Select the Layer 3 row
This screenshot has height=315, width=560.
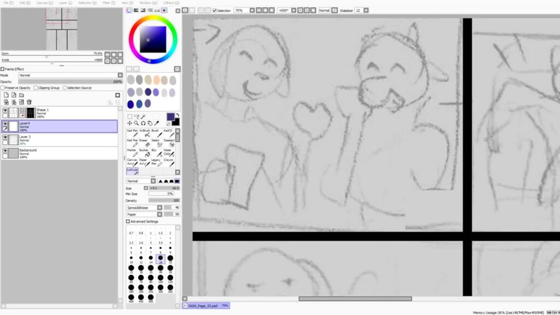click(59, 140)
